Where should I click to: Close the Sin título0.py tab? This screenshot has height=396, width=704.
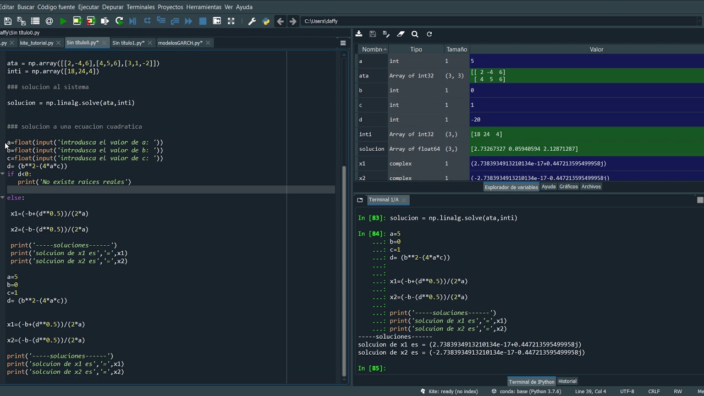(104, 43)
